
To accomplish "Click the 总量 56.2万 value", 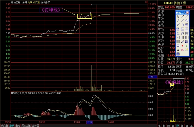I will click(171, 59).
